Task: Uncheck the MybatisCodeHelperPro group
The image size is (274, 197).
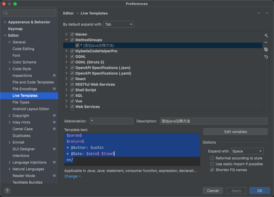Action: click(x=72, y=51)
